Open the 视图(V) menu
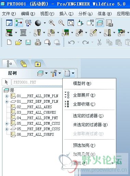 47,14
